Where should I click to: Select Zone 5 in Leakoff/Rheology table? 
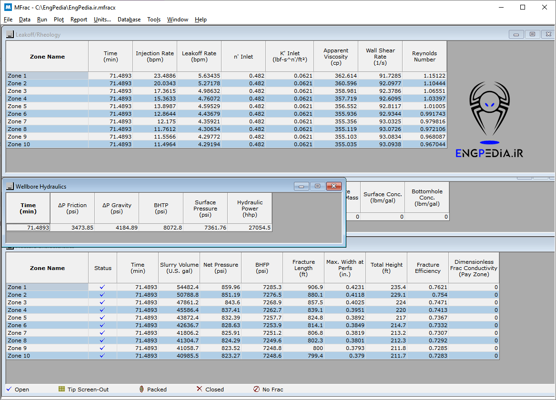[47, 106]
